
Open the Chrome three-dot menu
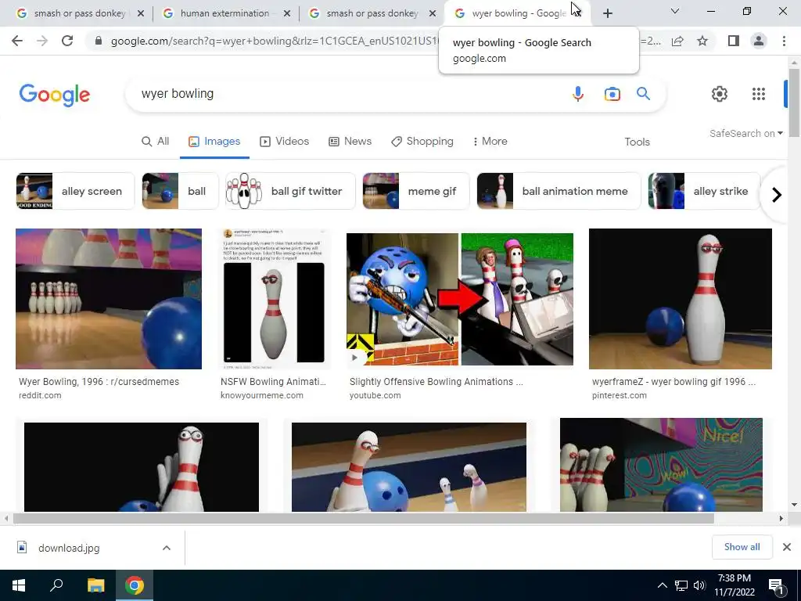point(784,41)
